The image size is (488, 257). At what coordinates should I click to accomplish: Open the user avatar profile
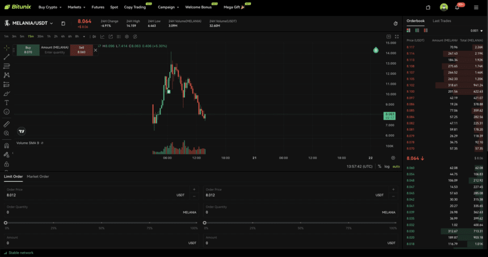444,7
